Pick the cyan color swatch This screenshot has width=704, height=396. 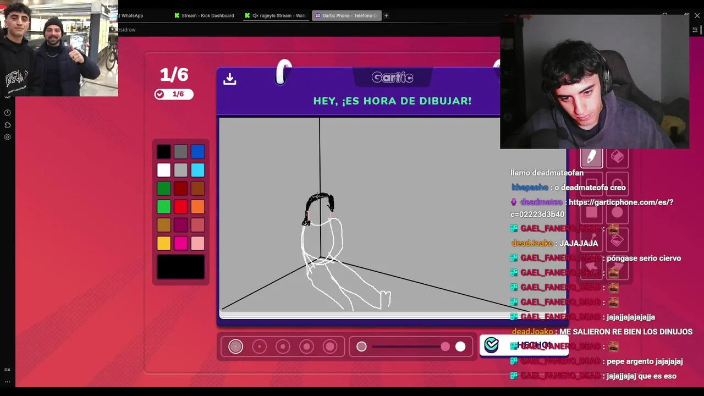coord(198,170)
